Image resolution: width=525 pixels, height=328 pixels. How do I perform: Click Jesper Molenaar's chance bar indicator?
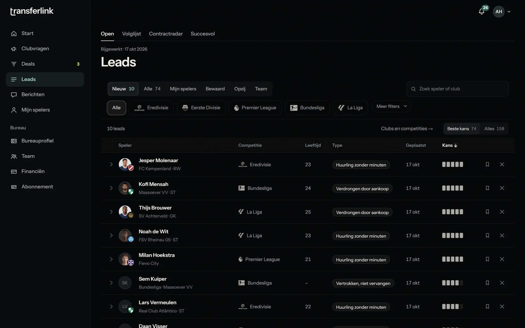coord(453,164)
